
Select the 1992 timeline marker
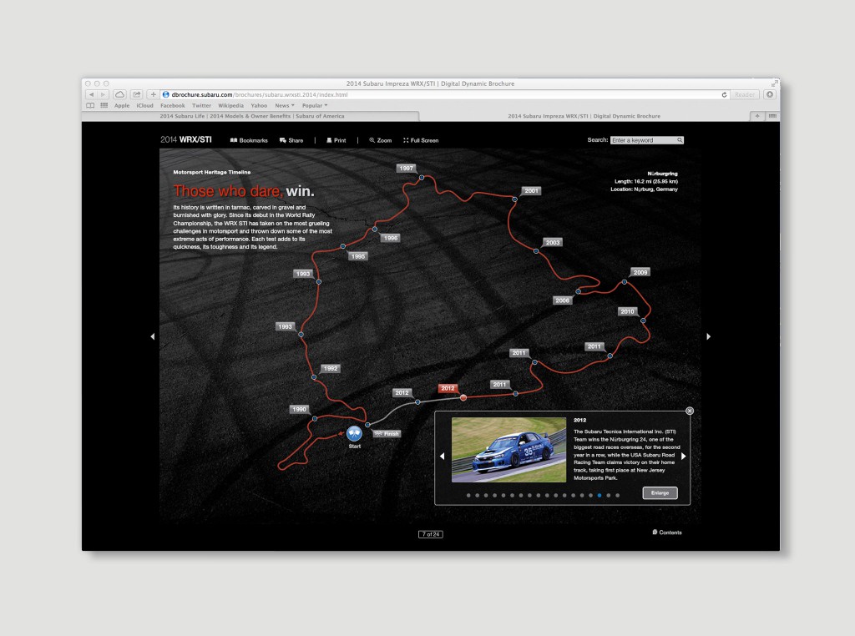pyautogui.click(x=331, y=368)
